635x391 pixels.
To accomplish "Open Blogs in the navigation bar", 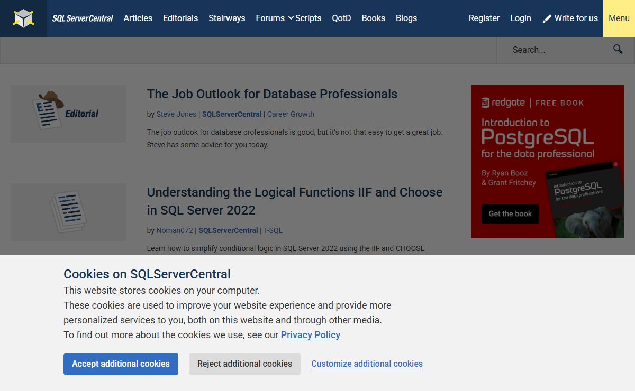I will (x=406, y=18).
